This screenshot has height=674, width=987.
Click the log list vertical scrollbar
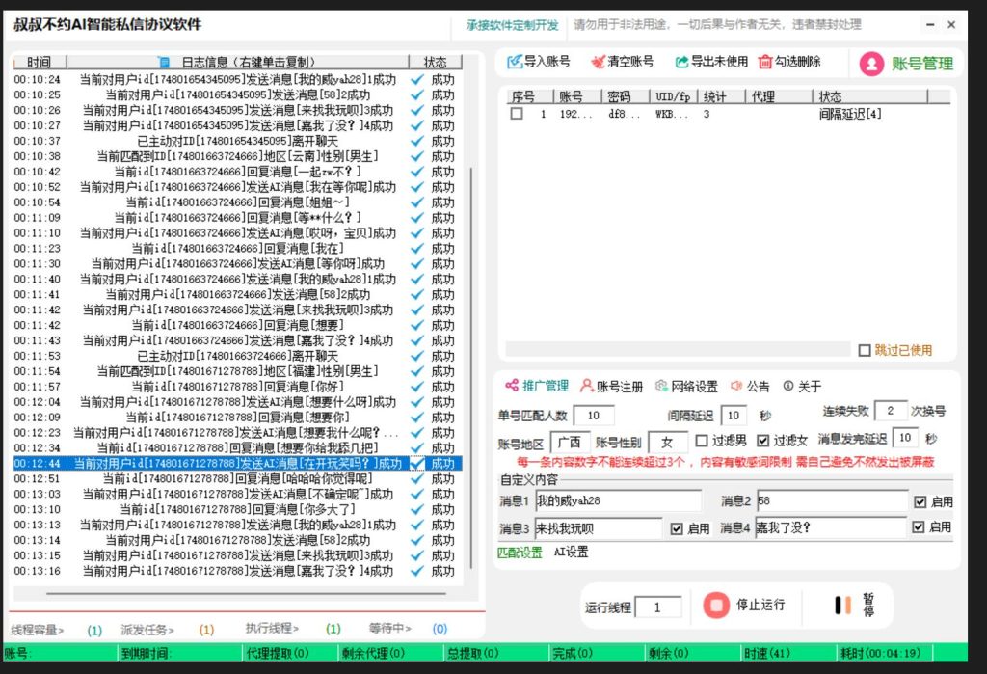click(471, 366)
